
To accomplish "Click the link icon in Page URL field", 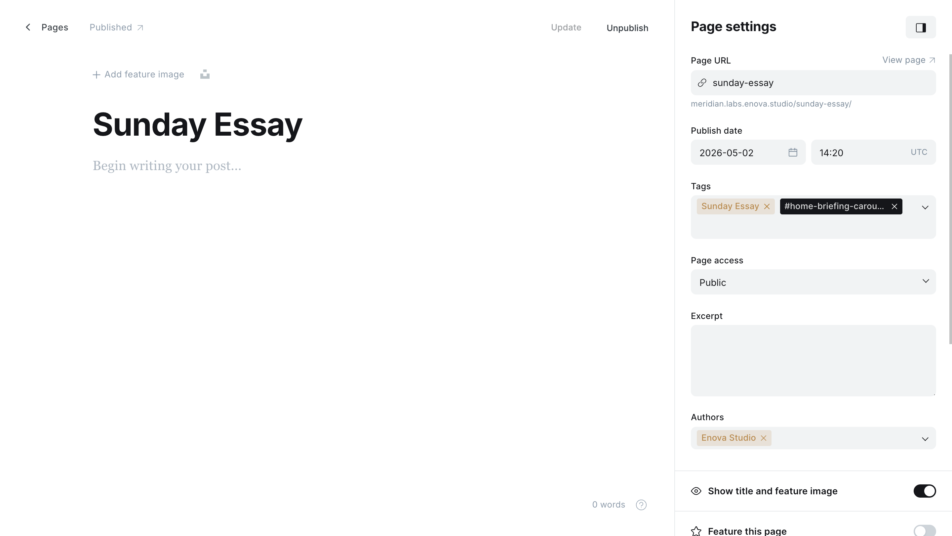I will tap(702, 83).
